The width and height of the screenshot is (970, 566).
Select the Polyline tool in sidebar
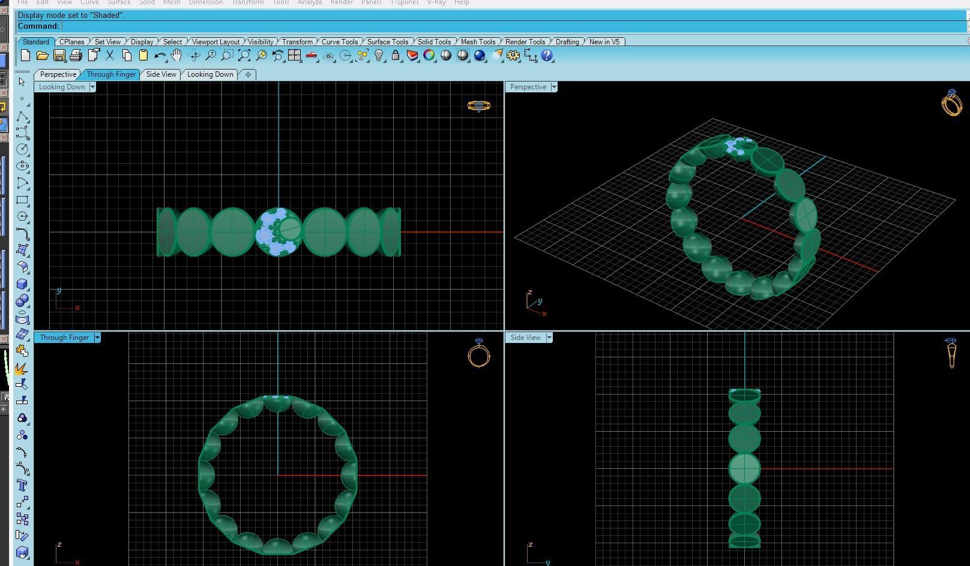22,116
